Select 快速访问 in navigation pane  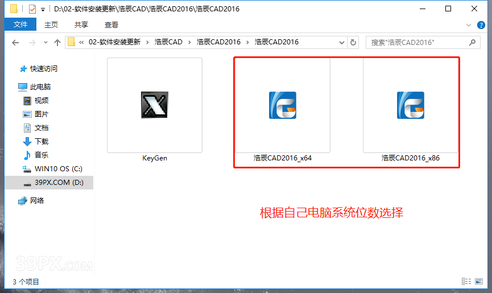tap(44, 69)
